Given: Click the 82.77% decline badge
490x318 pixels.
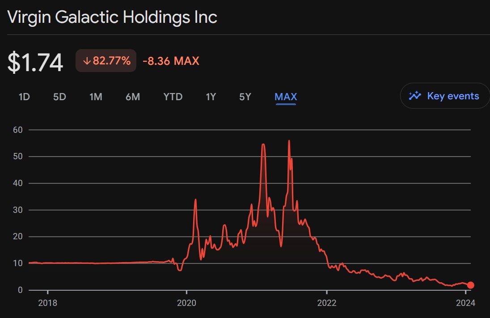Looking at the screenshot, I should [106, 60].
